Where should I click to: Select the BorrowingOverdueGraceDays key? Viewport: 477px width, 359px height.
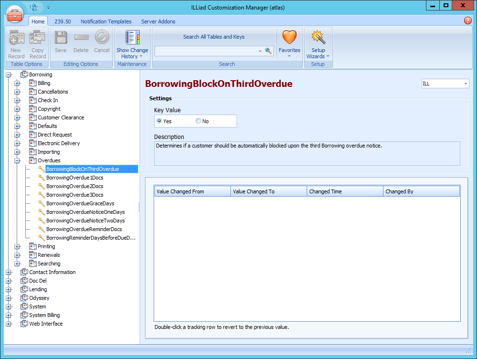pyautogui.click(x=80, y=203)
